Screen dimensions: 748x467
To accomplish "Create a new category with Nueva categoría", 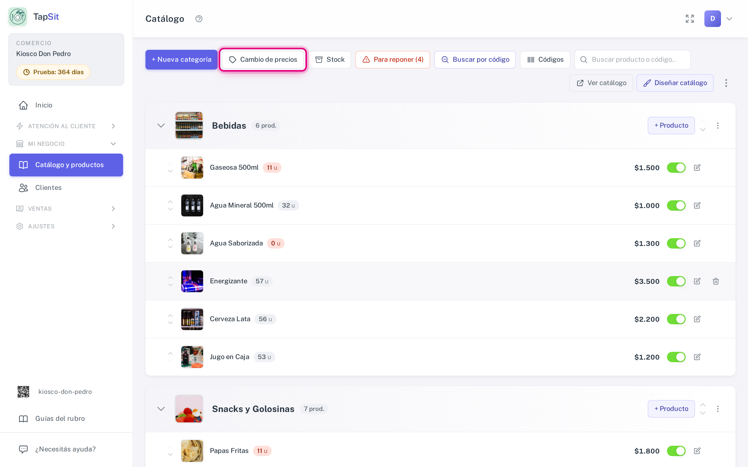I will [182, 60].
